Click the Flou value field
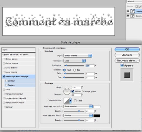142x132 pixels. 90,78
